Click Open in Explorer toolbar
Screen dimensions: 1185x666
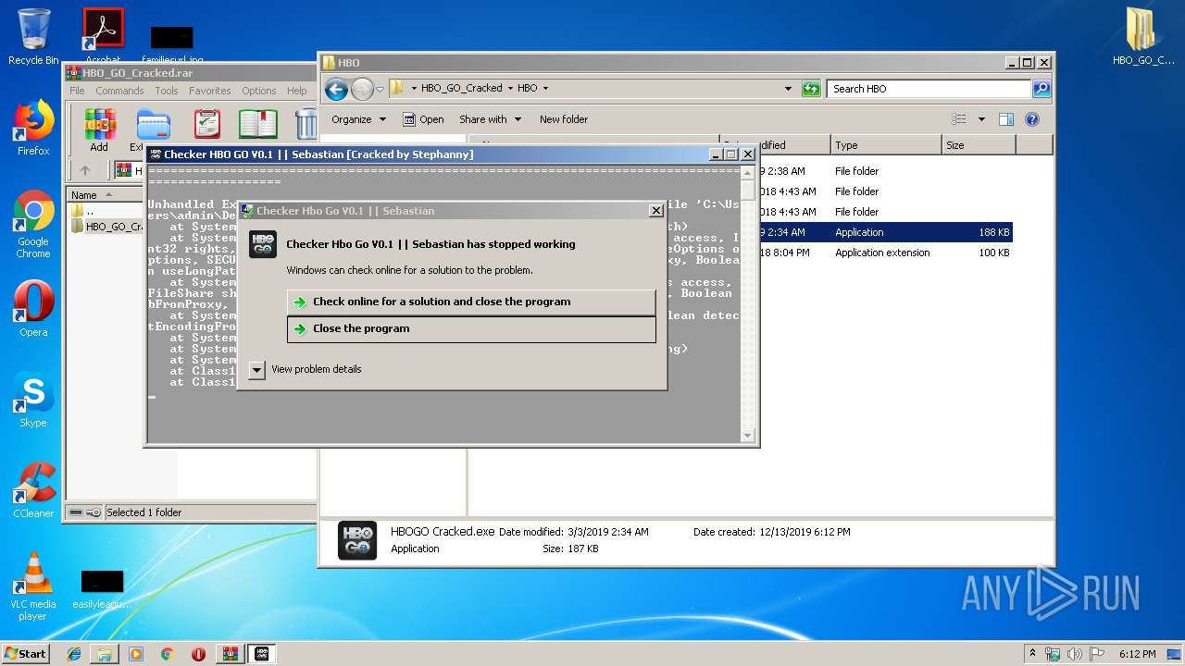pos(423,119)
